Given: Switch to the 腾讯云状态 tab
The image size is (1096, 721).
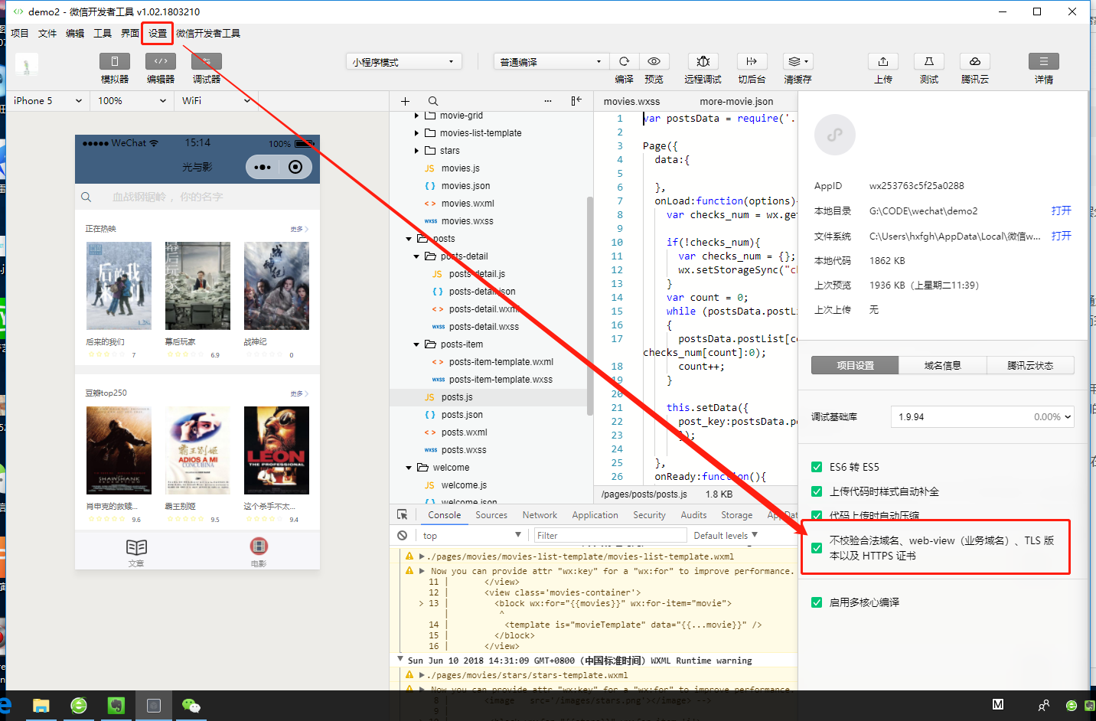Looking at the screenshot, I should [x=1030, y=366].
